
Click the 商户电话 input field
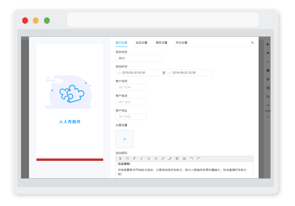[x=131, y=102]
